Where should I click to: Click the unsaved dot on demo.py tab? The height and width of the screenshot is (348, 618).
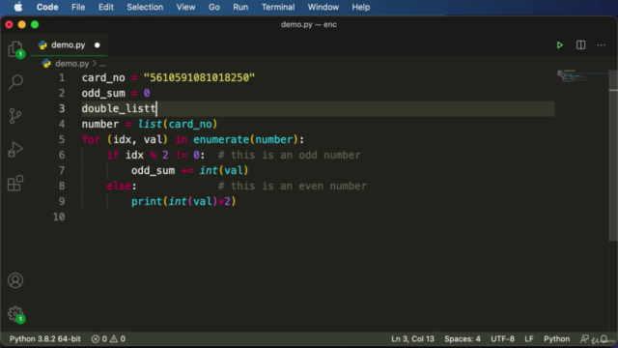[x=97, y=45]
